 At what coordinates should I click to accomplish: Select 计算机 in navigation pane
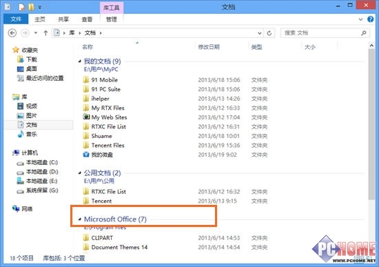30,152
